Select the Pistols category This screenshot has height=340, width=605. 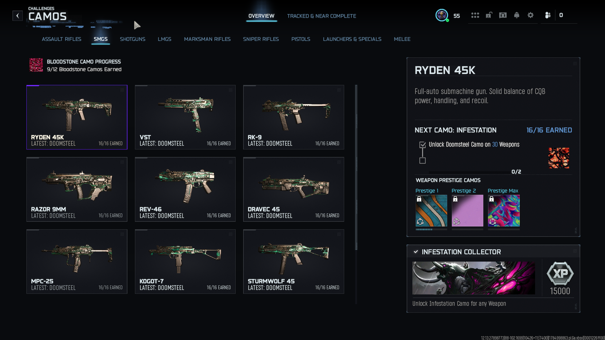tap(301, 39)
